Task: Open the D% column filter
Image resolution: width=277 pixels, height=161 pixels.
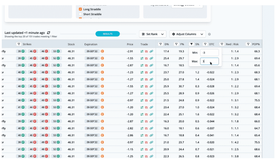Action: tap(161, 44)
